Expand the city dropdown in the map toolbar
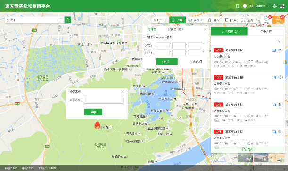288x171 pixels. (x=160, y=20)
